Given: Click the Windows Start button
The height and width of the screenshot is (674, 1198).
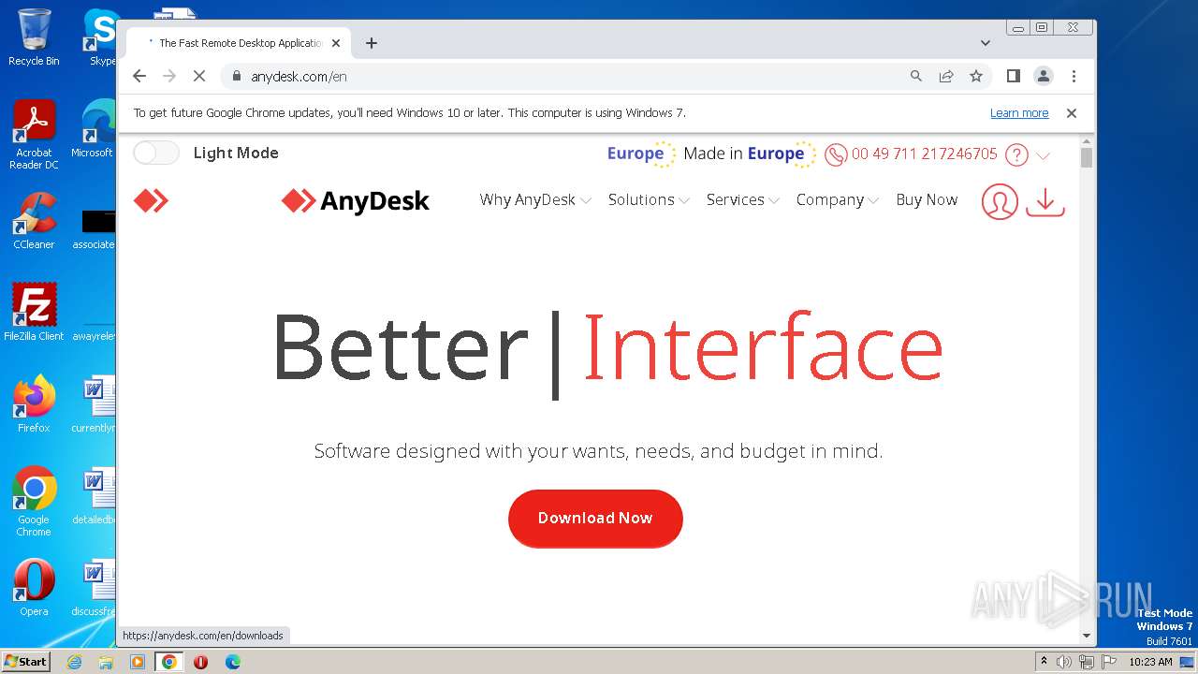Looking at the screenshot, I should 26,661.
